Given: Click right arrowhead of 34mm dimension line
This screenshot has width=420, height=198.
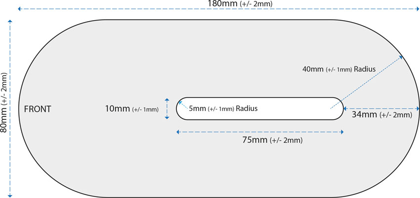Looking at the screenshot, I should coord(417,108).
